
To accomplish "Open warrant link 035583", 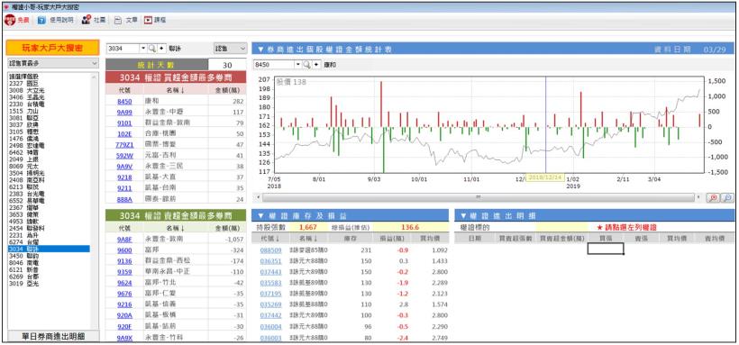I will click(x=270, y=283).
